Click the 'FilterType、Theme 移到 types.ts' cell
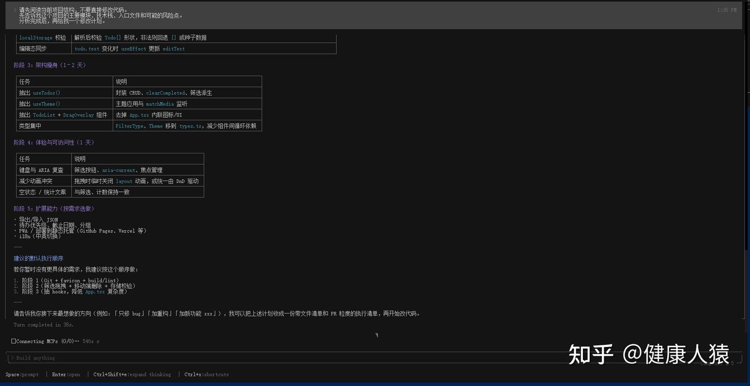Viewport: 750px width, 386px height. tap(187, 126)
